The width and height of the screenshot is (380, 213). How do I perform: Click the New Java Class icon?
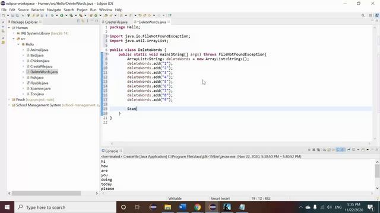pos(96,15)
